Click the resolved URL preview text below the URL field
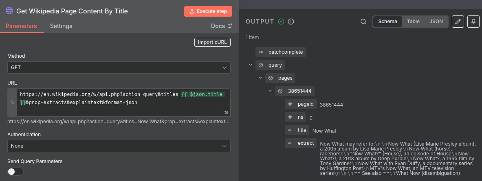The width and height of the screenshot is (482, 181). 119,122
